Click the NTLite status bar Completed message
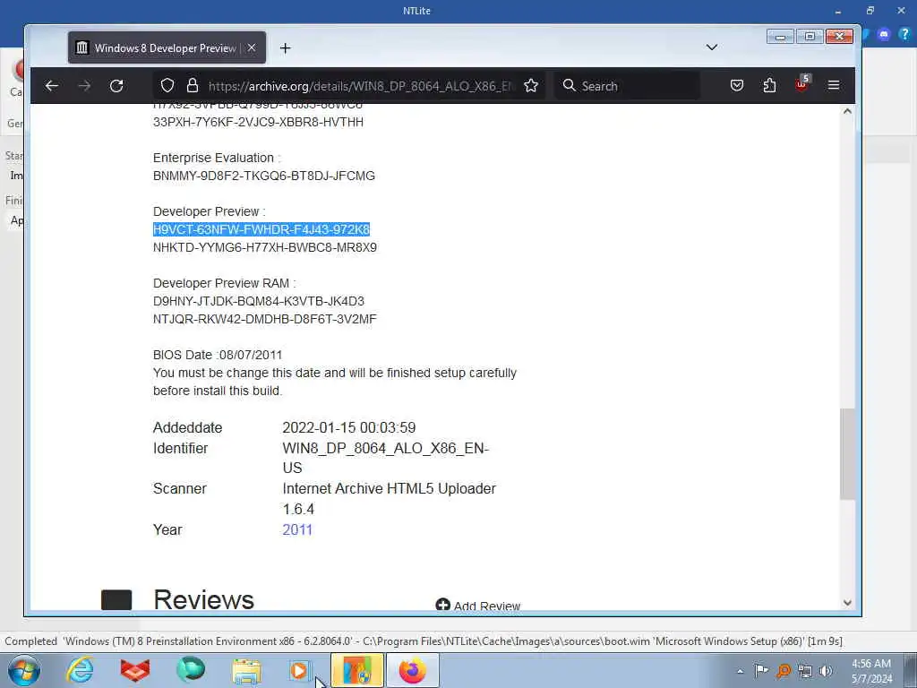The width and height of the screenshot is (917, 688). pyautogui.click(x=424, y=641)
